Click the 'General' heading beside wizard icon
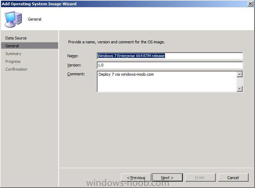 (x=35, y=19)
